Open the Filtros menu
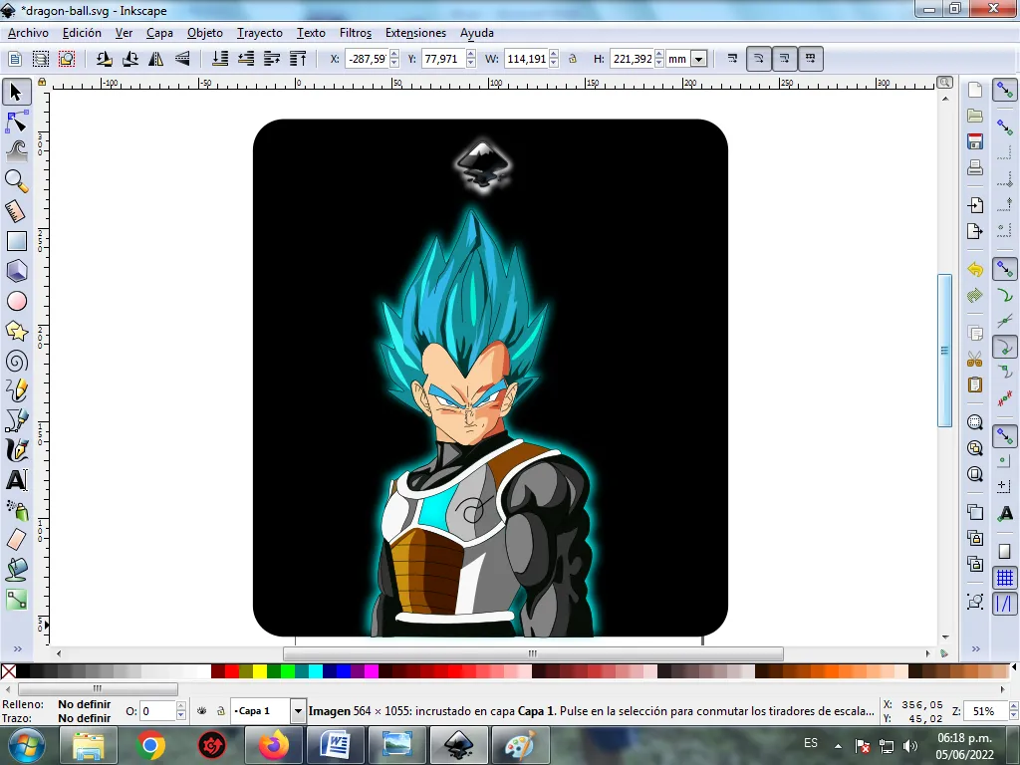1020x765 pixels. pos(356,33)
